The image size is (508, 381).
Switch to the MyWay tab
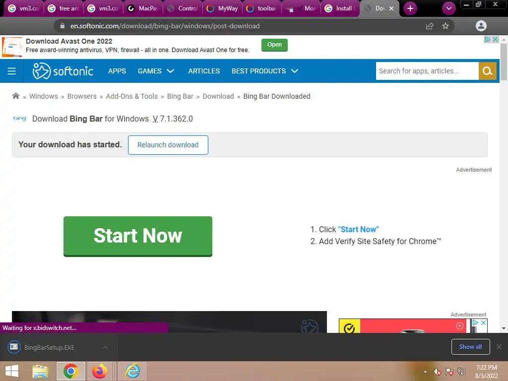click(223, 8)
